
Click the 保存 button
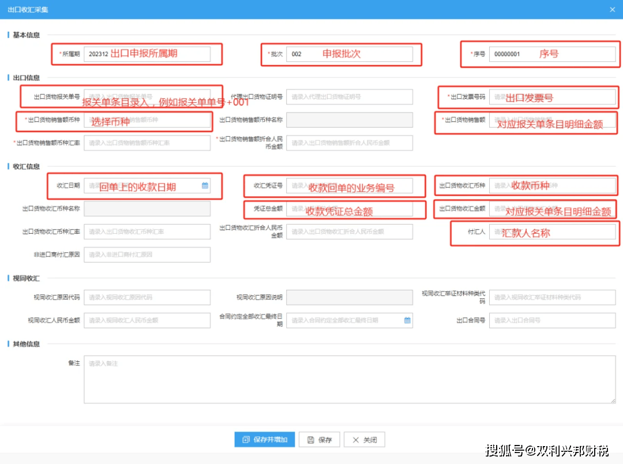pos(319,440)
